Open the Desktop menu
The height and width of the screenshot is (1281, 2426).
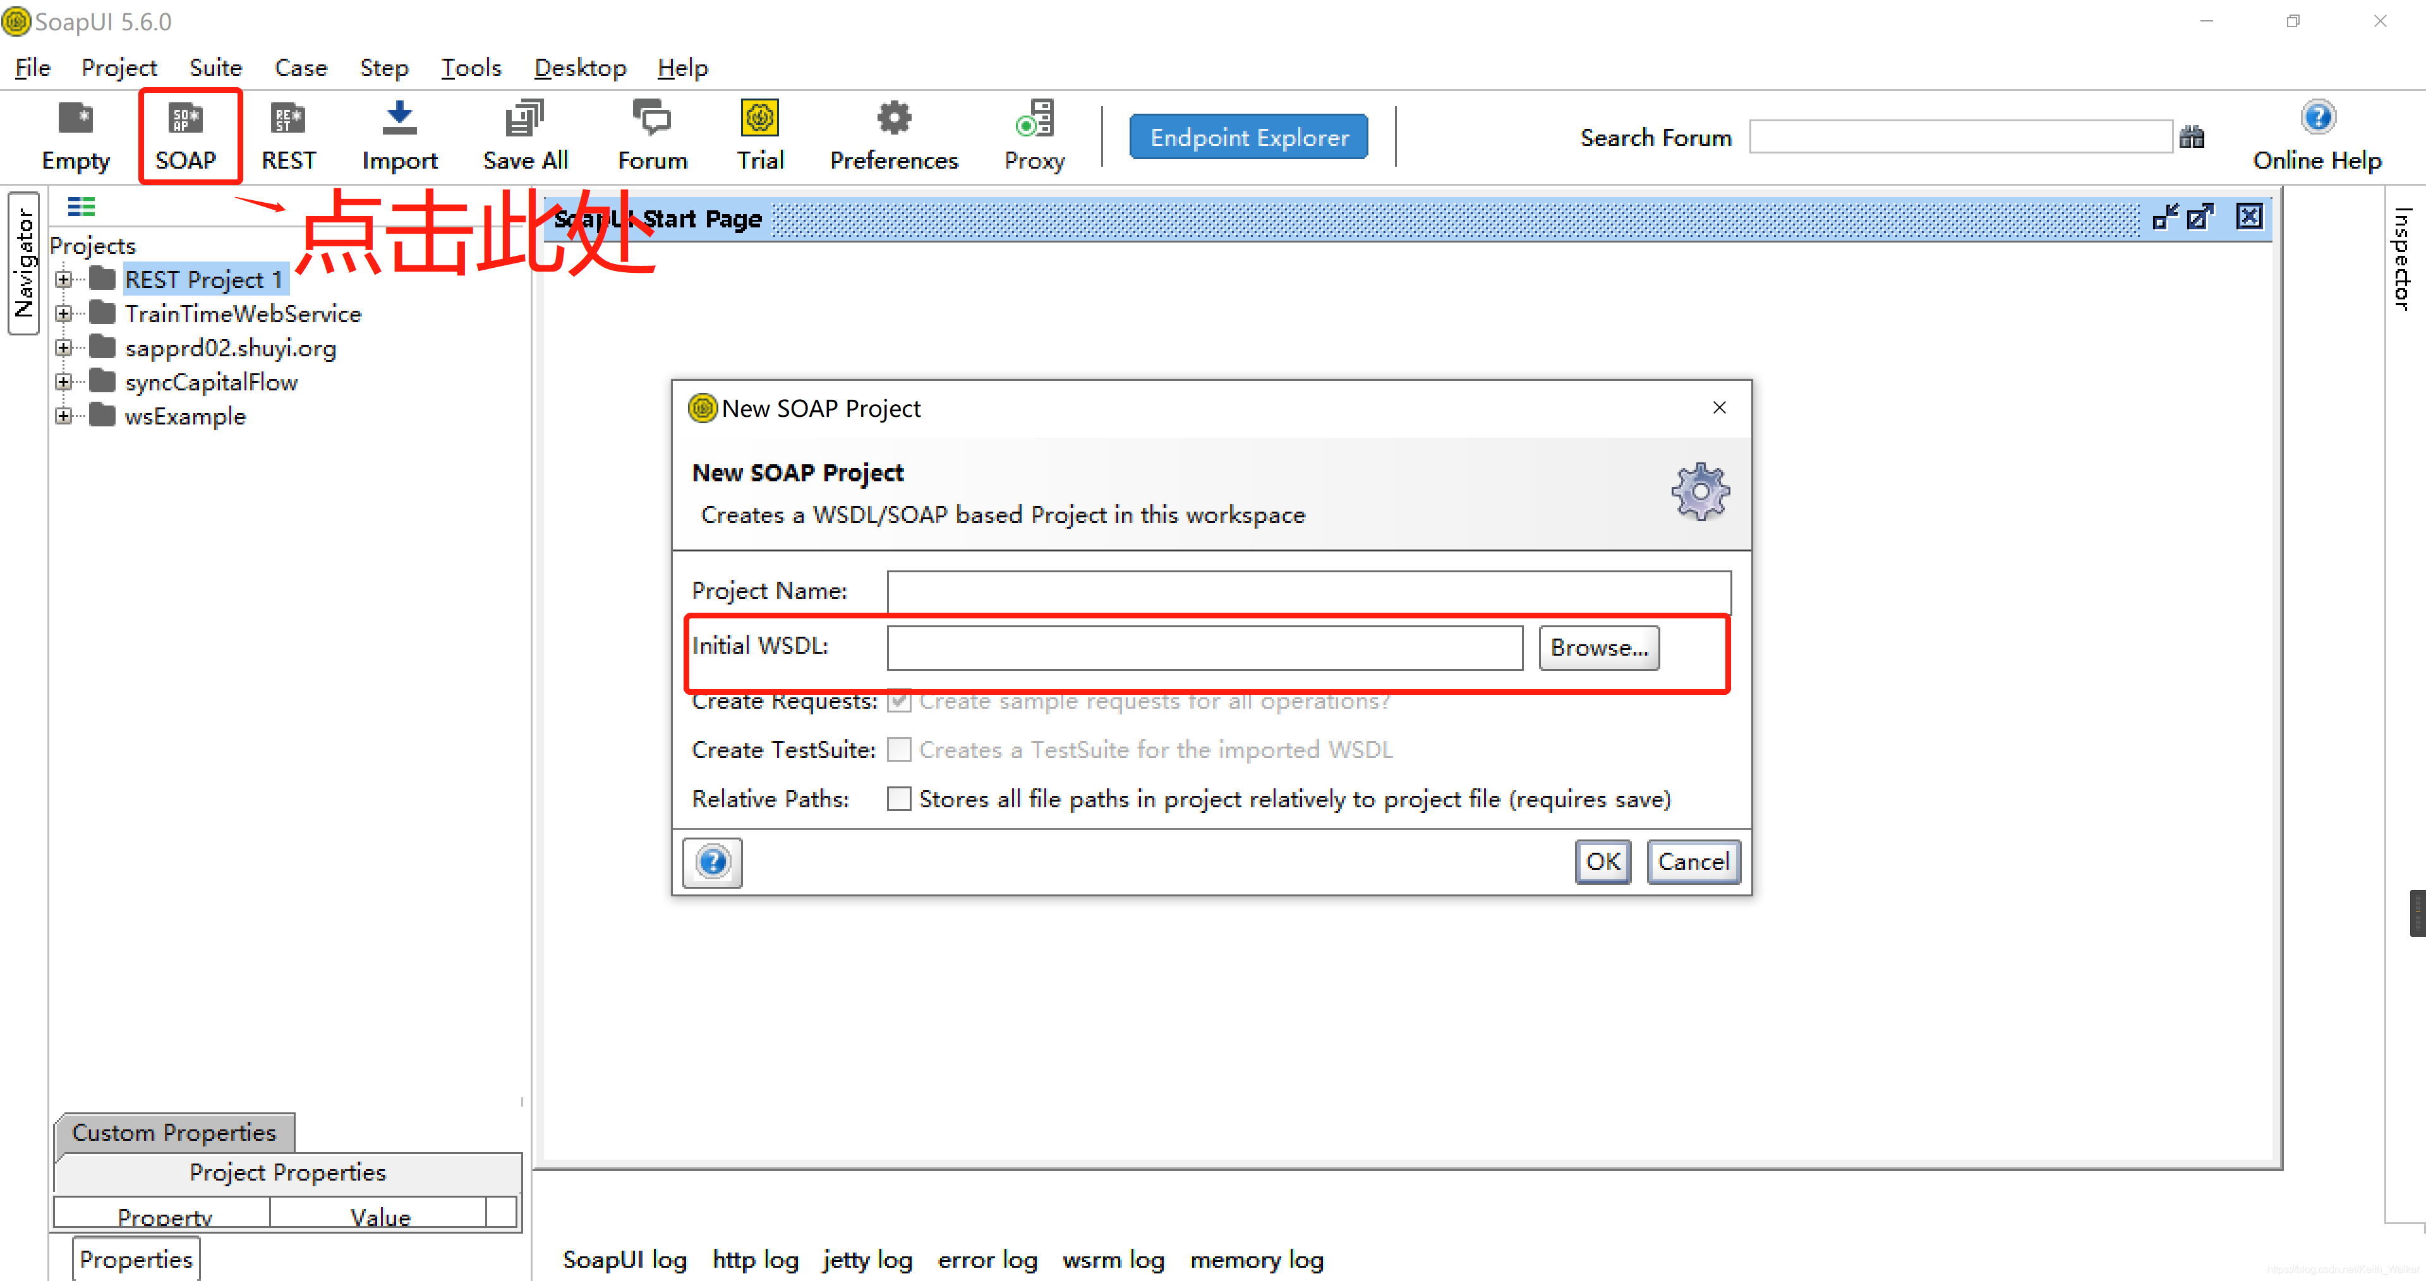(x=580, y=68)
